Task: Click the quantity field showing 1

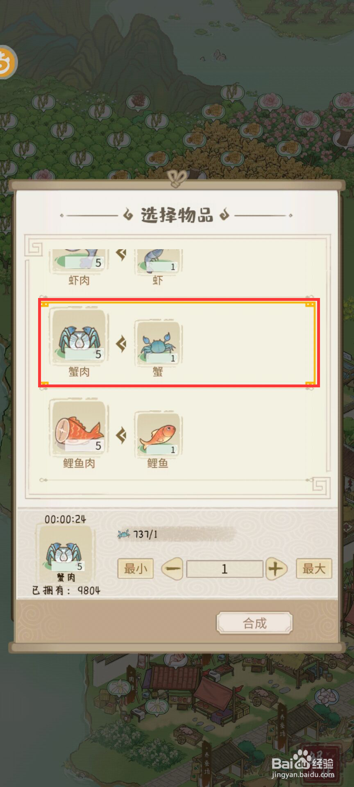Action: tap(225, 569)
